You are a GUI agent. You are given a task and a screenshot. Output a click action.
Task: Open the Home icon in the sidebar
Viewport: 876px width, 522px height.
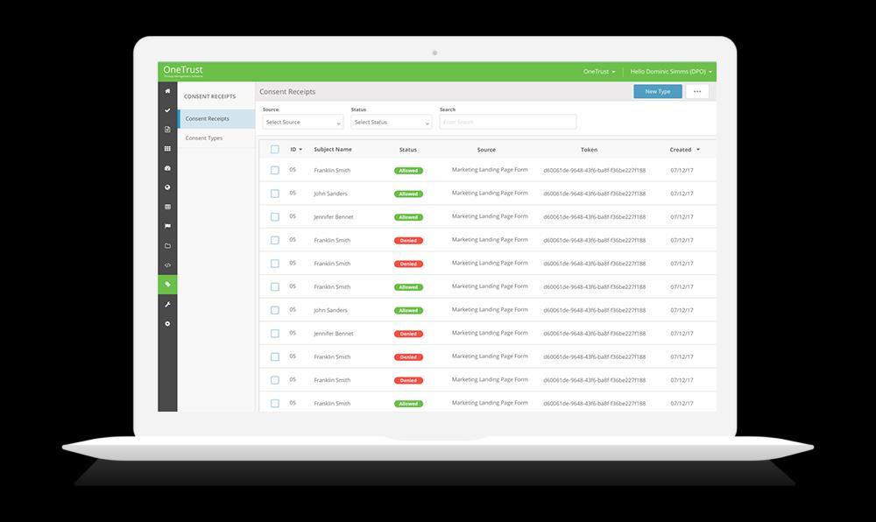point(167,90)
